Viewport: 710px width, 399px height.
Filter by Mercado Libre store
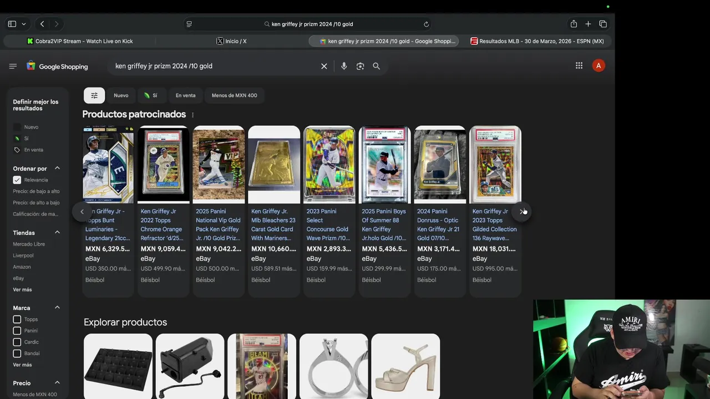point(29,244)
